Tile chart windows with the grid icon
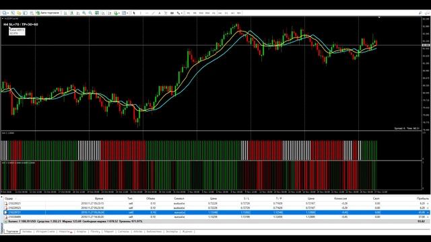 (x=97, y=13)
